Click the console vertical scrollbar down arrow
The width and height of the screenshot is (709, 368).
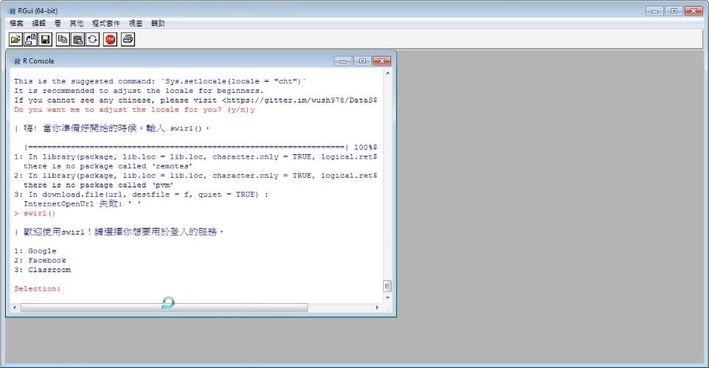pos(387,298)
